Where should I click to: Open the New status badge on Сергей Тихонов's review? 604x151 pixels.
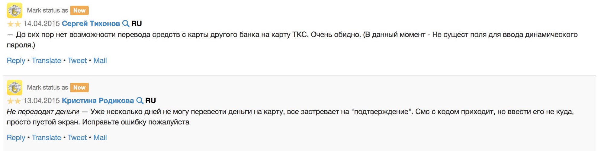[79, 11]
